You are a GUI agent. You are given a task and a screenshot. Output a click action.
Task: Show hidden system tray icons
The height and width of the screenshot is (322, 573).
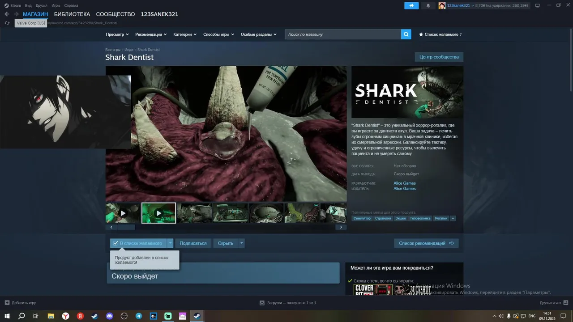pos(494,316)
